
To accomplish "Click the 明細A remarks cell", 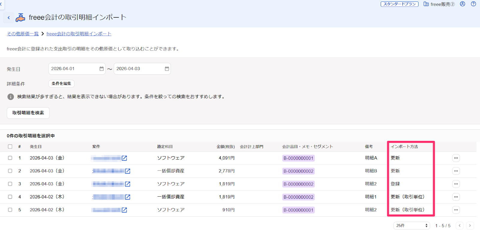I will (x=371, y=158).
